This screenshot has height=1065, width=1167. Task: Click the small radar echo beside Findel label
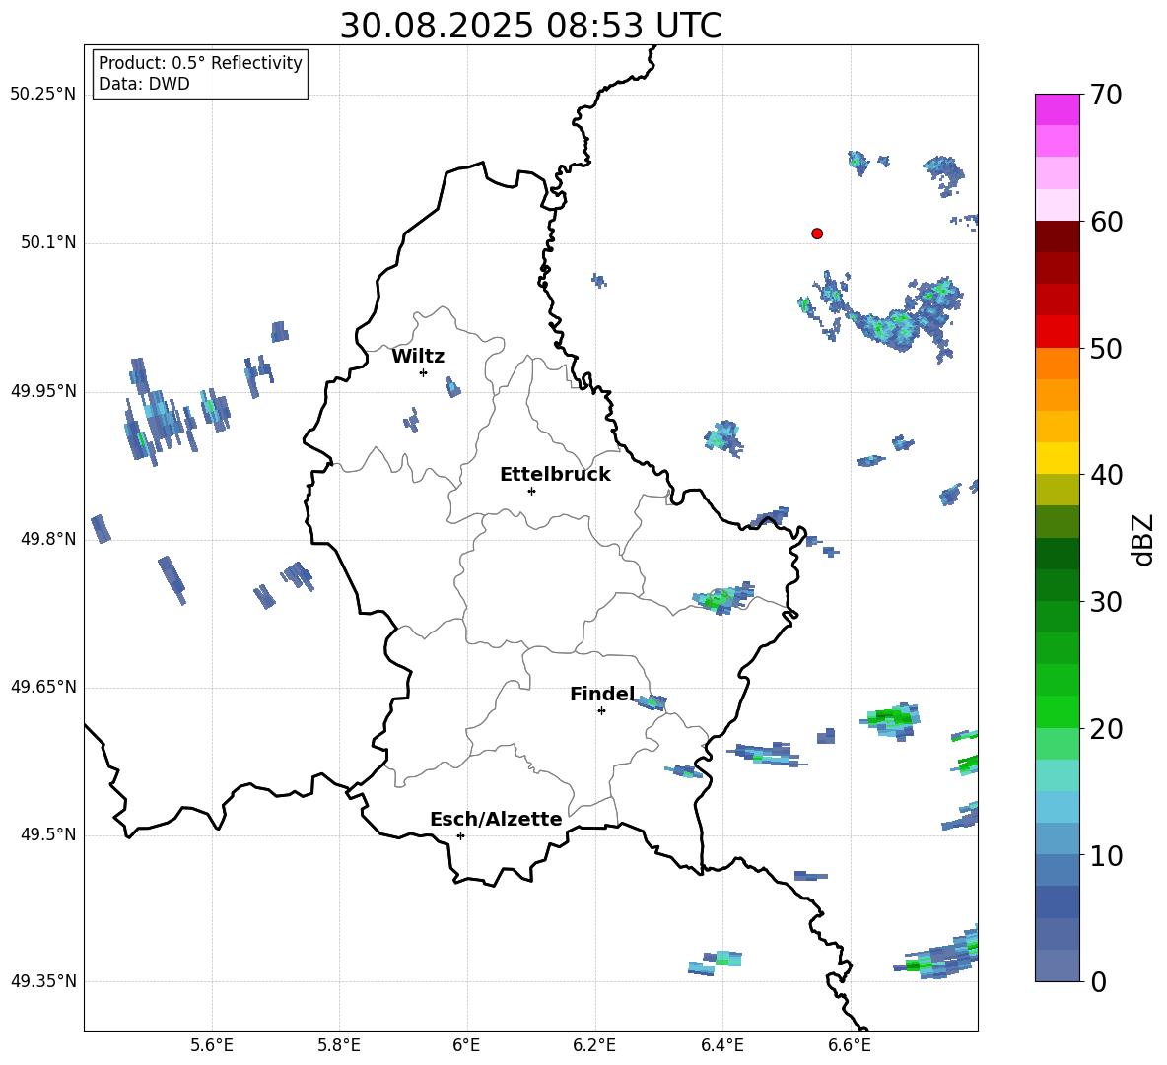(652, 701)
